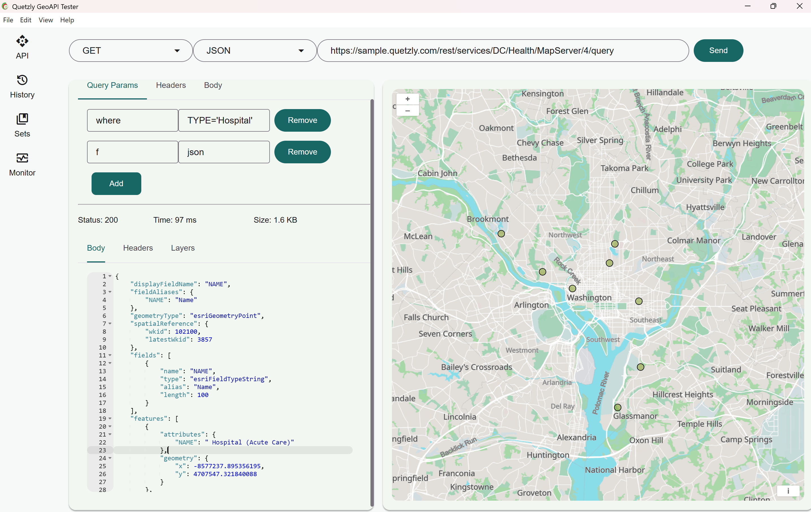Collapse the features array at line 19
This screenshot has width=811, height=512.
[x=110, y=419]
